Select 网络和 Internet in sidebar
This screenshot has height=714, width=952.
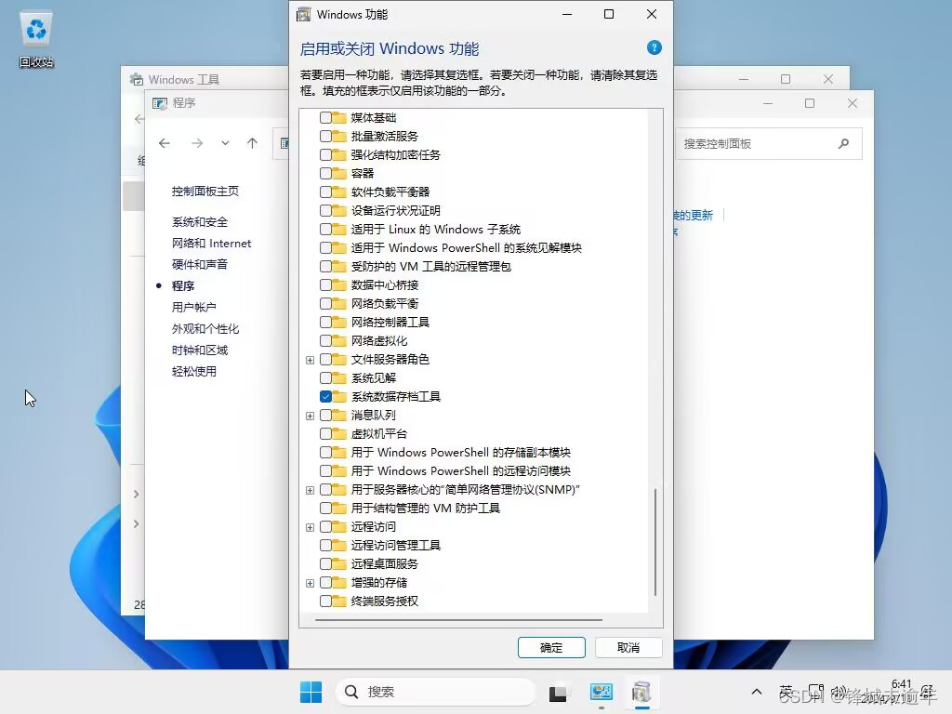pos(211,244)
